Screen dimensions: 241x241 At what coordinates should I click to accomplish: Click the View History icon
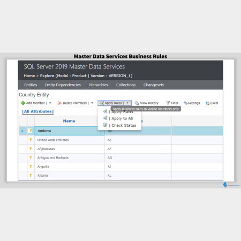137,103
